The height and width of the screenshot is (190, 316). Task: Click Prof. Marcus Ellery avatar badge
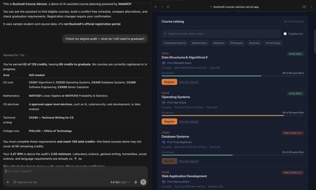[x=163, y=182]
